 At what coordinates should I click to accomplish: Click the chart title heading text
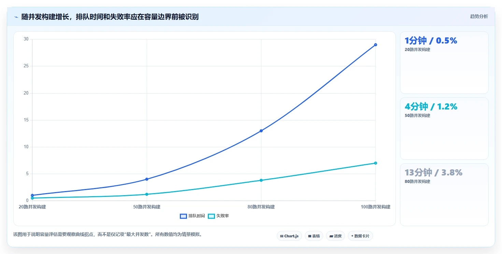(110, 17)
